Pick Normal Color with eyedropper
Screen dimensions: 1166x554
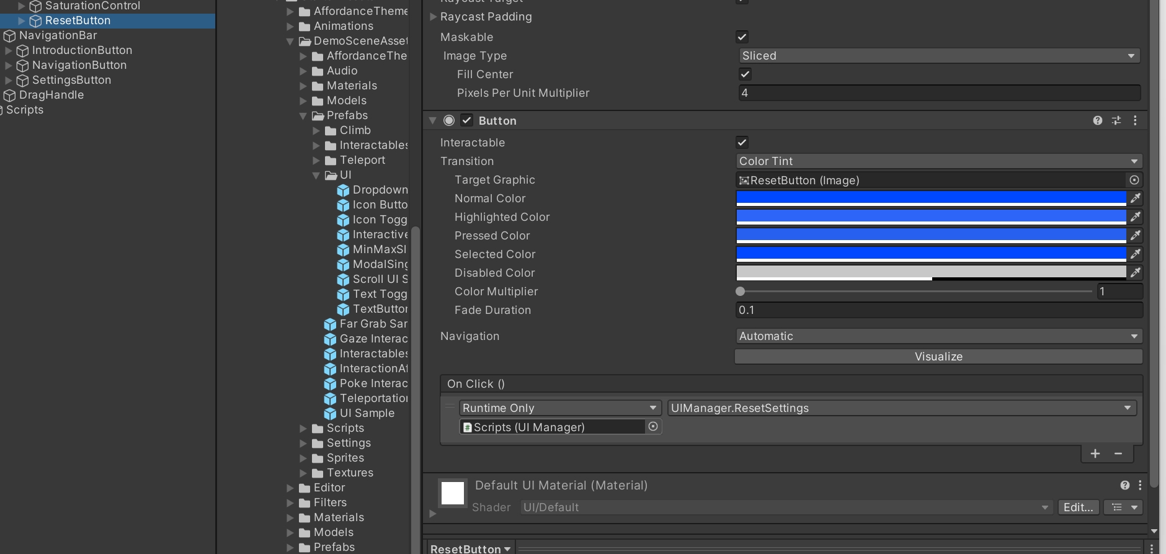1135,198
